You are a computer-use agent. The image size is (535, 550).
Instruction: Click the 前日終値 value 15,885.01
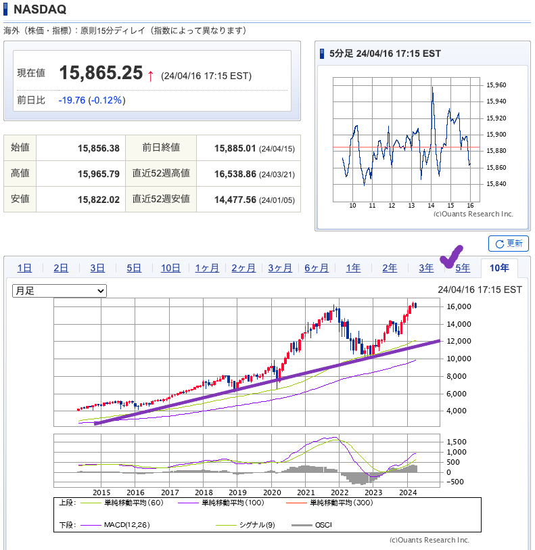click(x=235, y=148)
